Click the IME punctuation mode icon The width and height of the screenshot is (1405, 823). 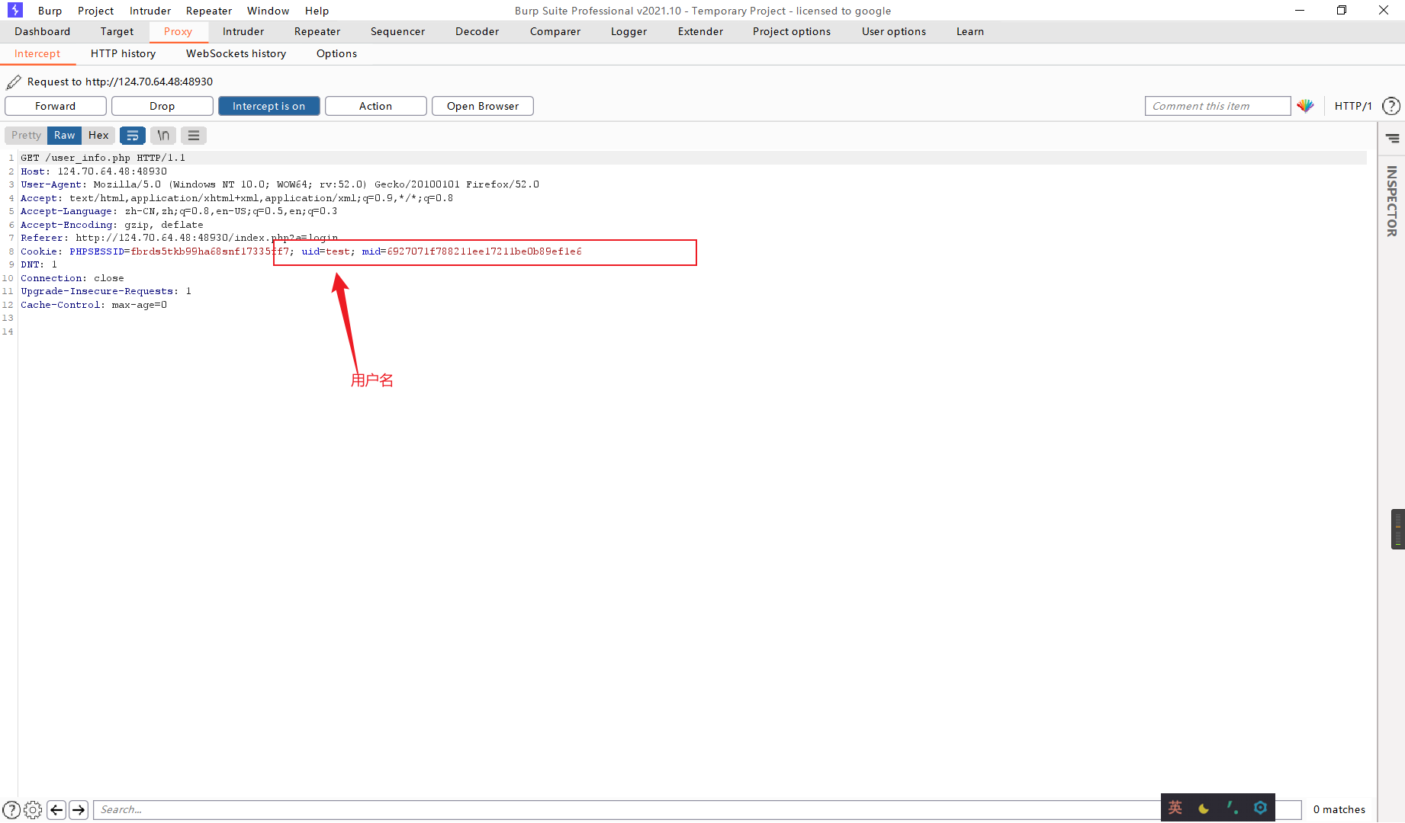pyautogui.click(x=1232, y=808)
